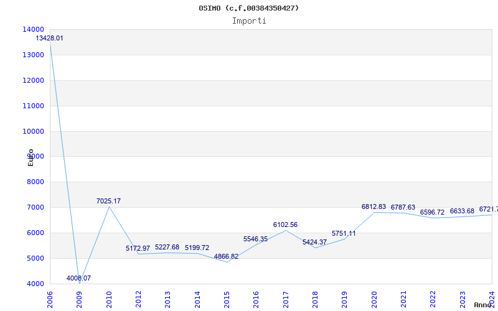Click the Euro y-axis title
The height and width of the screenshot is (311, 498).
tap(31, 157)
